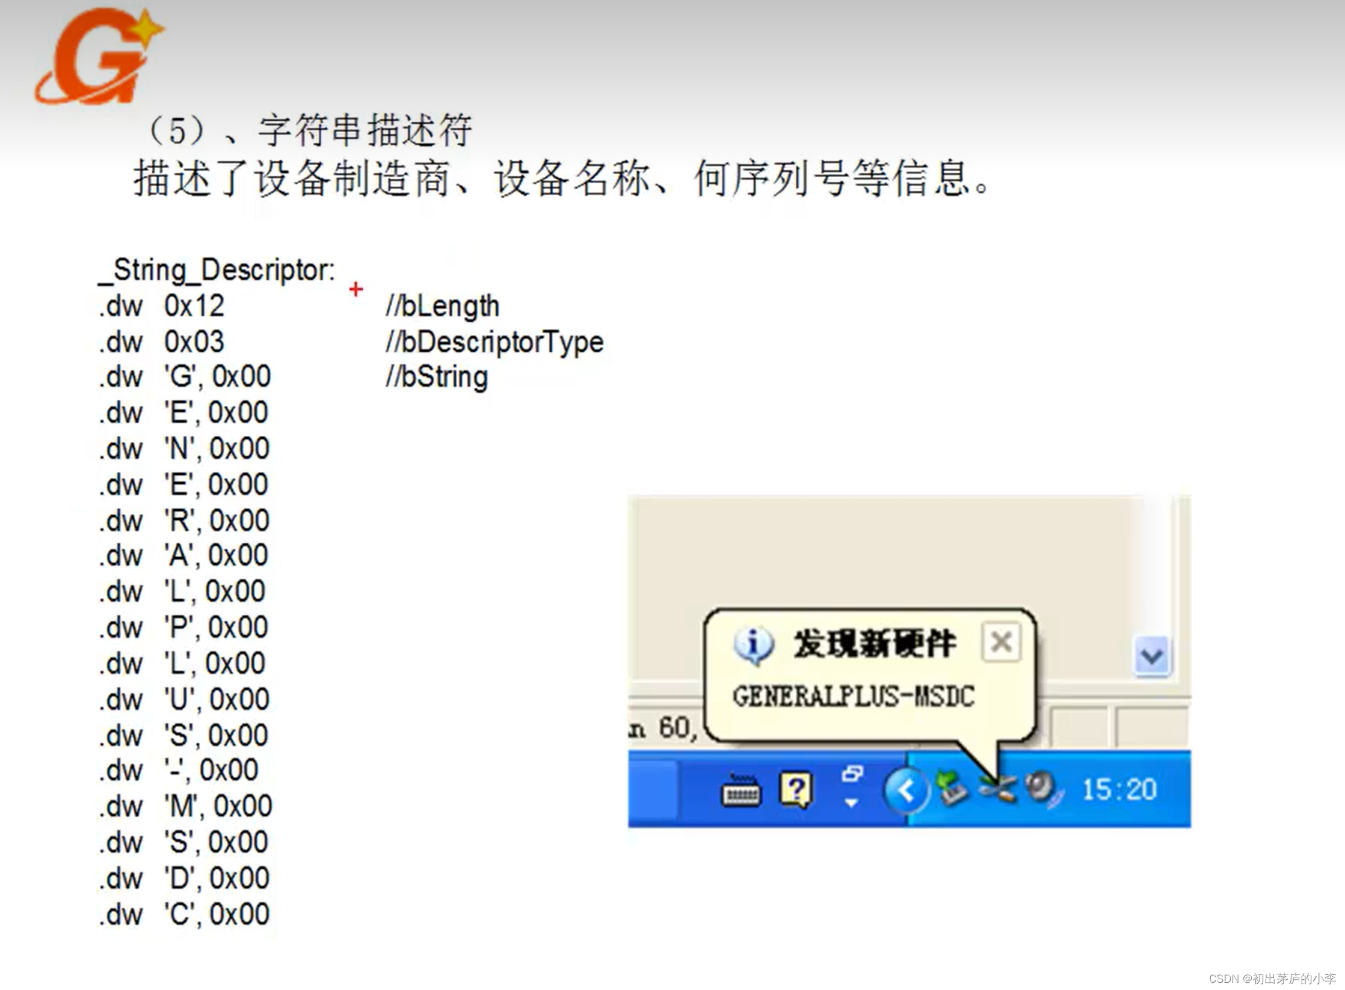Click the status bar text 'n 60,'

point(663,729)
